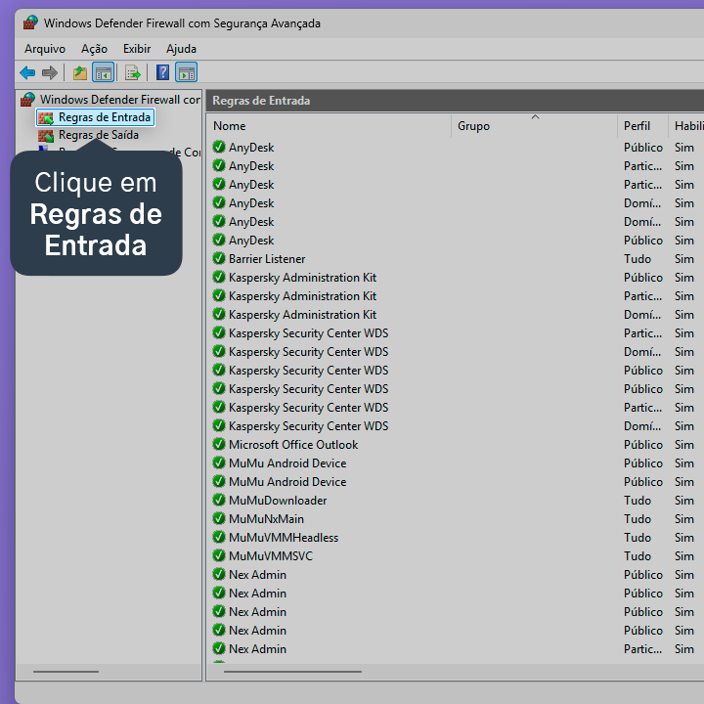
Task: Click the left tree pane horizontal scrollbar
Action: [66, 672]
